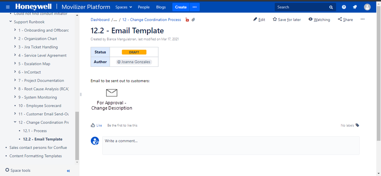Open the notifications rocket icon

point(355,7)
